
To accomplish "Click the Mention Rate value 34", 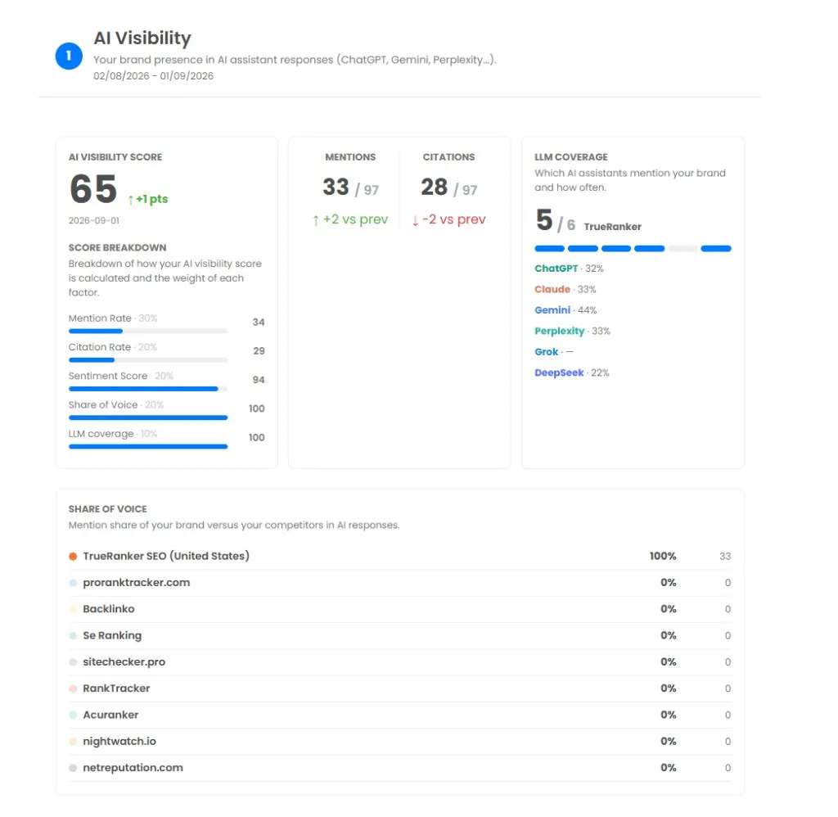I will coord(259,322).
